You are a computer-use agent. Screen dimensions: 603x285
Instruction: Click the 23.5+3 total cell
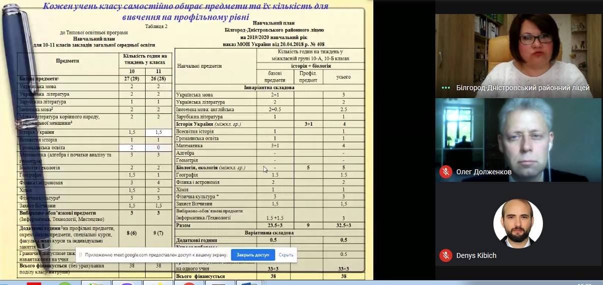coord(275,225)
